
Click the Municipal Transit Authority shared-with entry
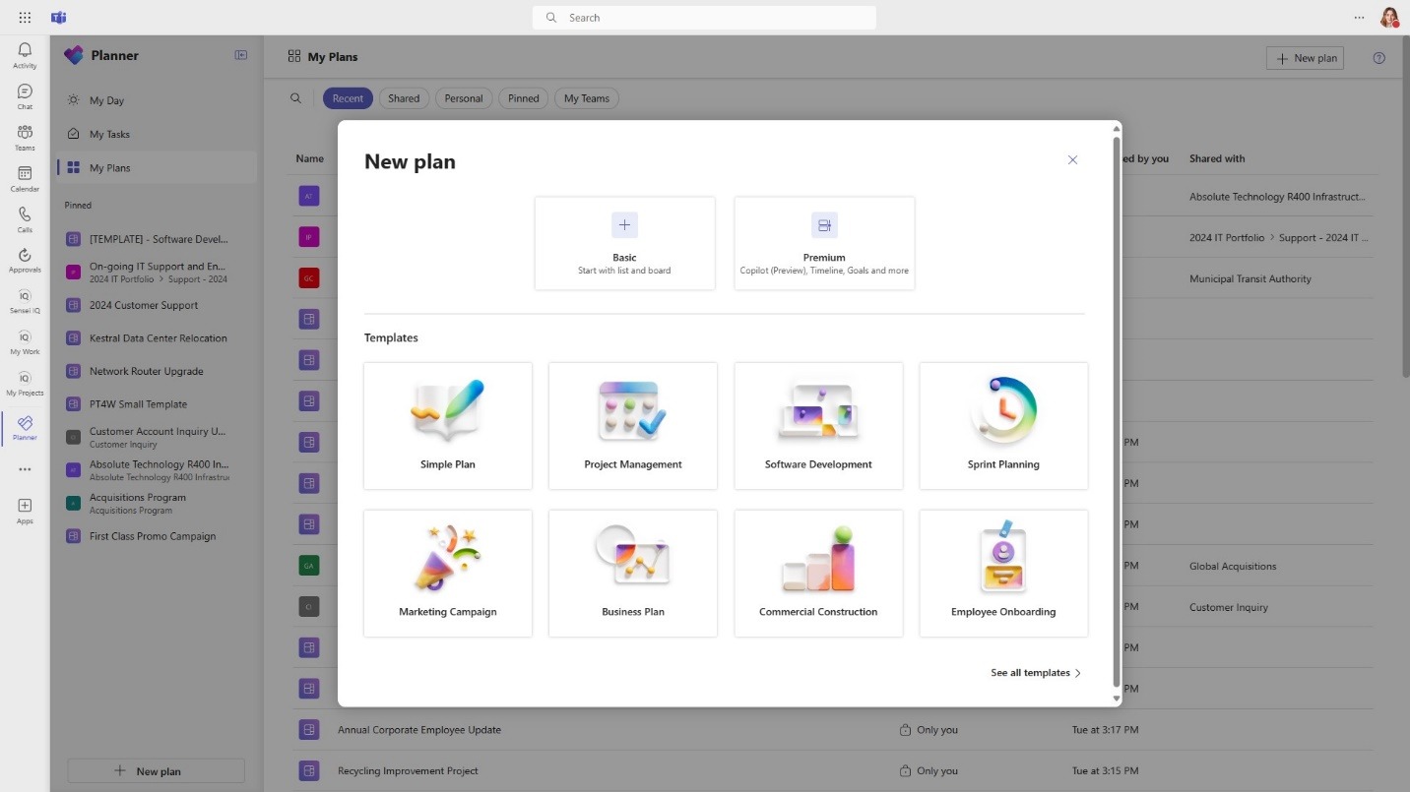(x=1250, y=278)
